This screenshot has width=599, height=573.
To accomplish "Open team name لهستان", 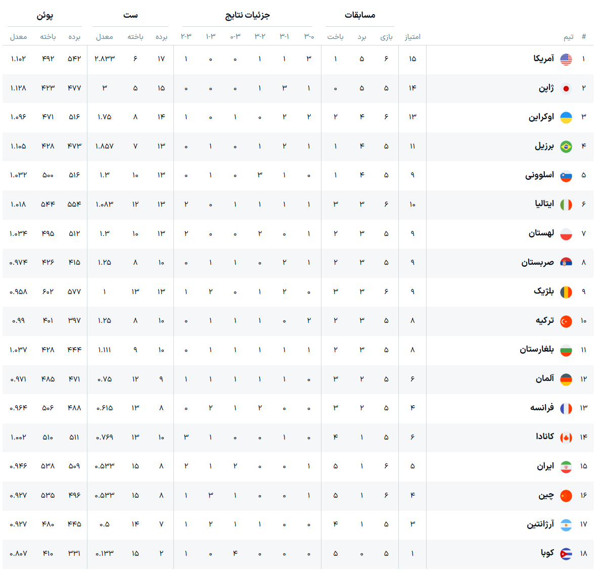I will tap(541, 233).
